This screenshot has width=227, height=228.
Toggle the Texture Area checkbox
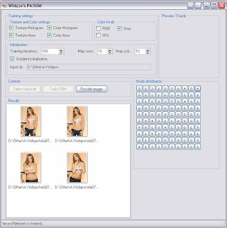[x=11, y=35]
